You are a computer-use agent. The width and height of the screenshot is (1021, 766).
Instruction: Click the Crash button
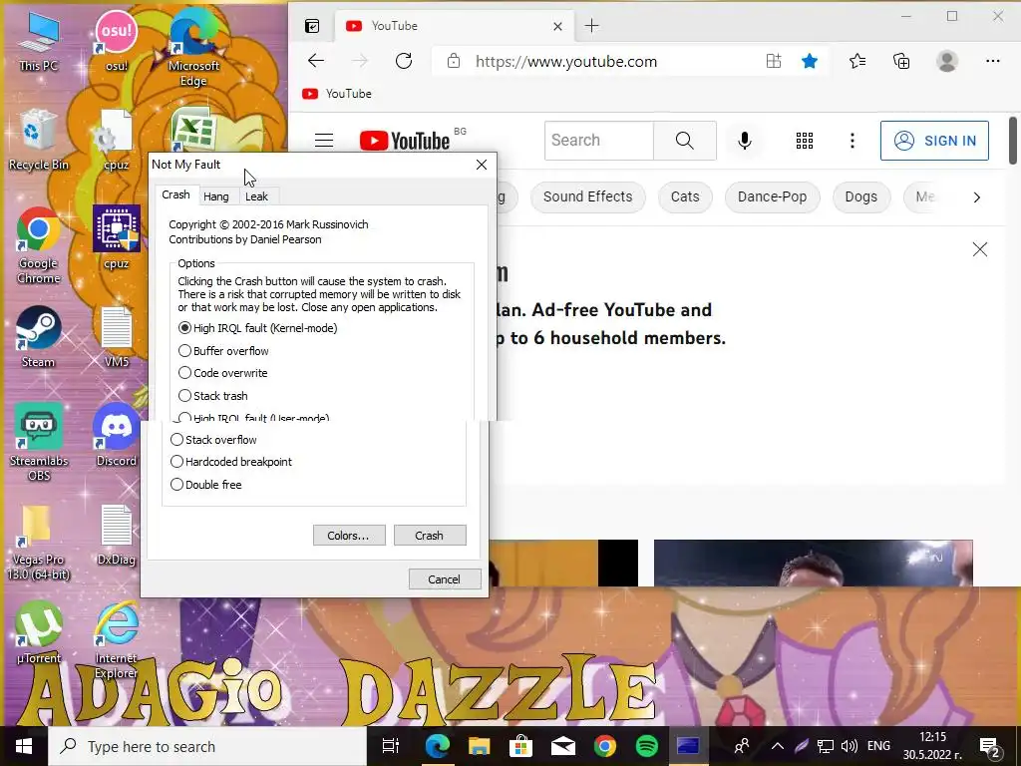429,536
